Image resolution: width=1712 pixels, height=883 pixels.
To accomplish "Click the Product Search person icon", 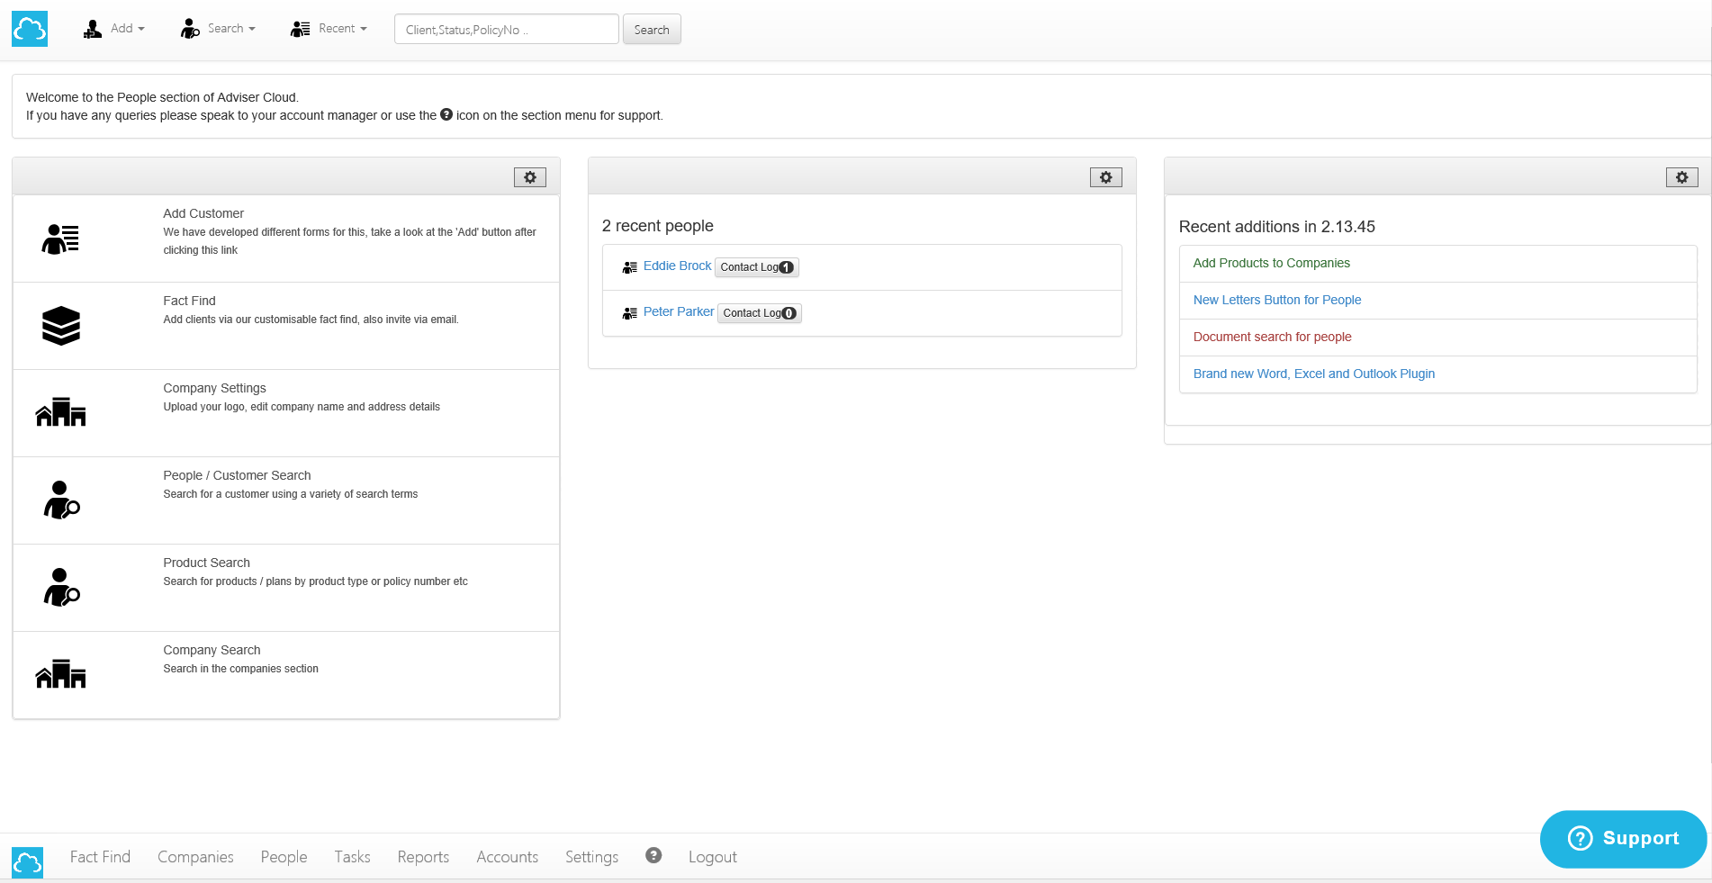I will click(x=61, y=587).
